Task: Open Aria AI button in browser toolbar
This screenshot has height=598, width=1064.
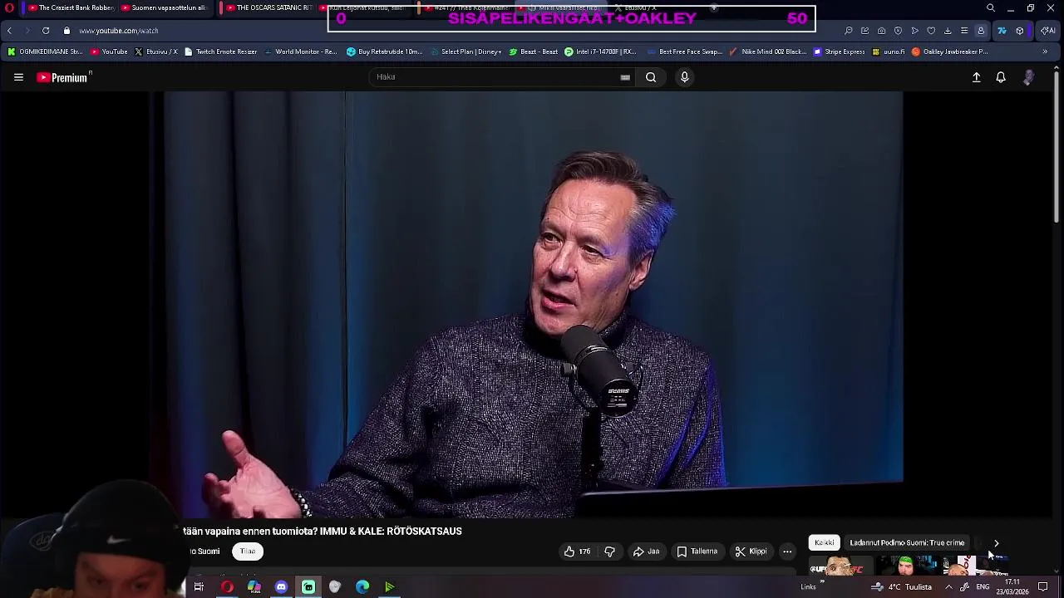Action: pyautogui.click(x=1048, y=31)
